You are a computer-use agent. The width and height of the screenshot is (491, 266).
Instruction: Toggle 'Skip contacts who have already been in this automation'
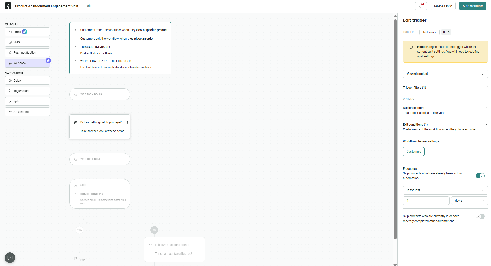click(480, 176)
